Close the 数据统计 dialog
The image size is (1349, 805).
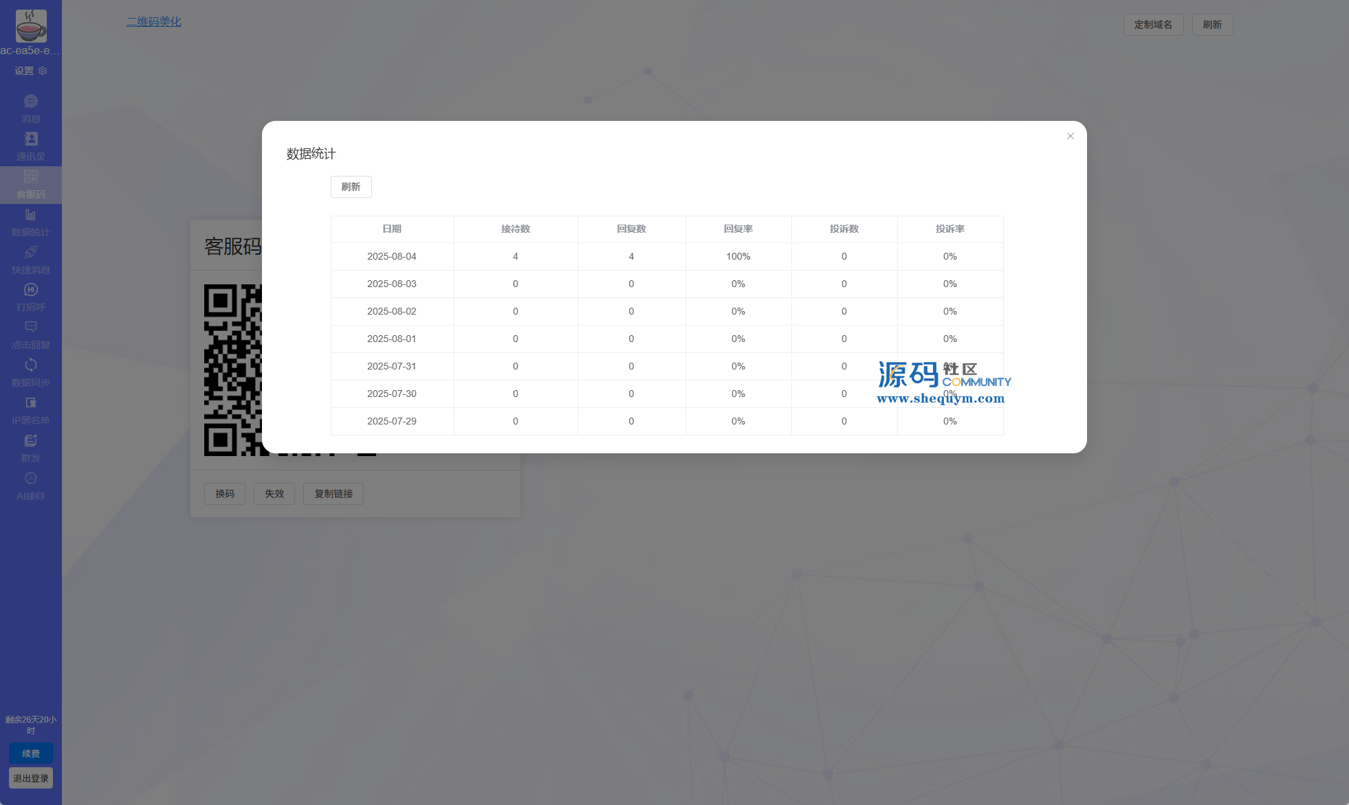pos(1070,136)
